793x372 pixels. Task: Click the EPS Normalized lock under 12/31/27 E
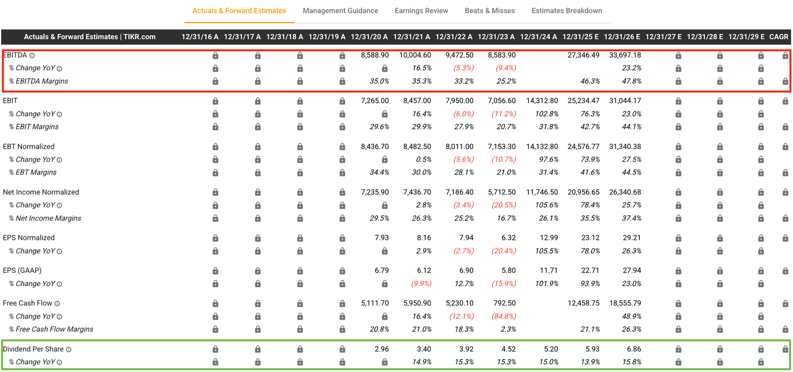(x=678, y=238)
